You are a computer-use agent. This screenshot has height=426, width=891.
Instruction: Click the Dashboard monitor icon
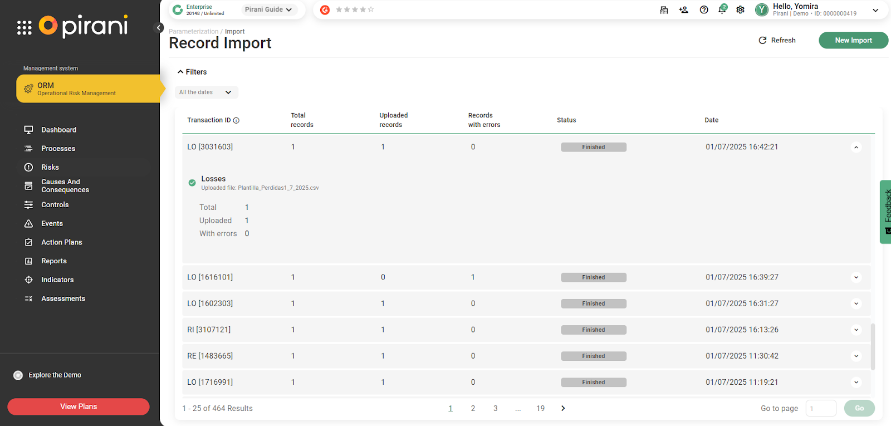click(28, 130)
